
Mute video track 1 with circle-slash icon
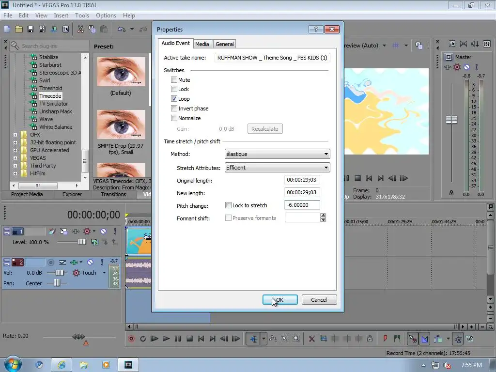click(104, 231)
